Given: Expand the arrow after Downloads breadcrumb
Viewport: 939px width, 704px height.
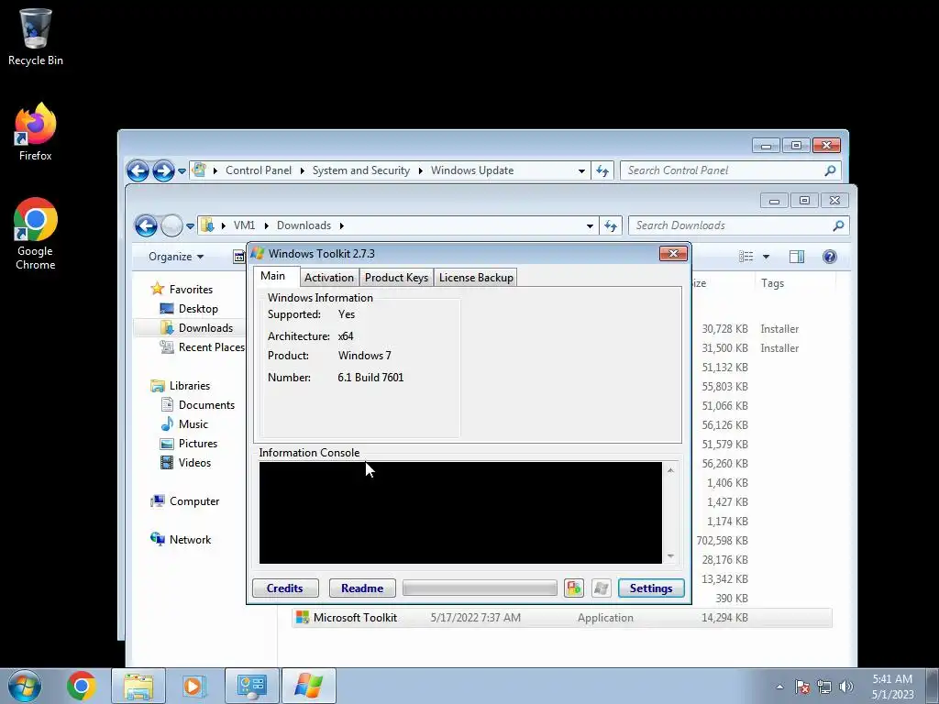Looking at the screenshot, I should point(342,225).
